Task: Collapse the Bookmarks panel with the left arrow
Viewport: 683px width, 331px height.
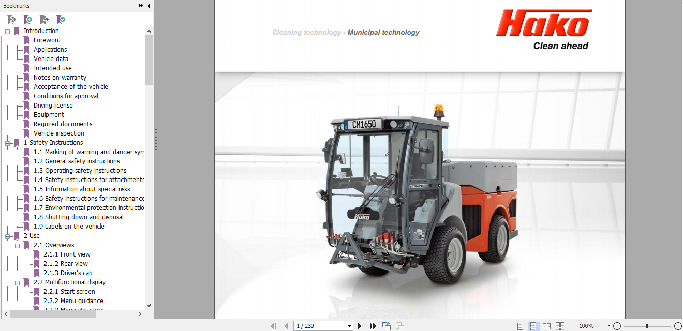Action: click(149, 6)
